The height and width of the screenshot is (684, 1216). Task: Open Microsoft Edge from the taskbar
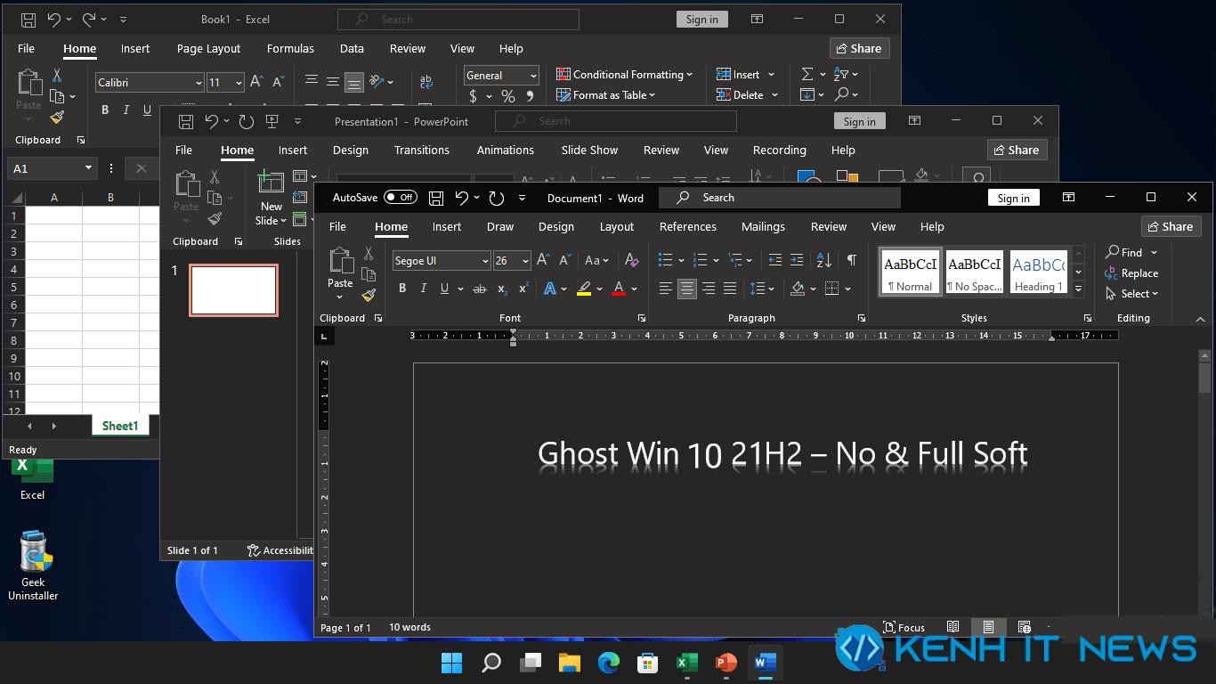pyautogui.click(x=609, y=663)
